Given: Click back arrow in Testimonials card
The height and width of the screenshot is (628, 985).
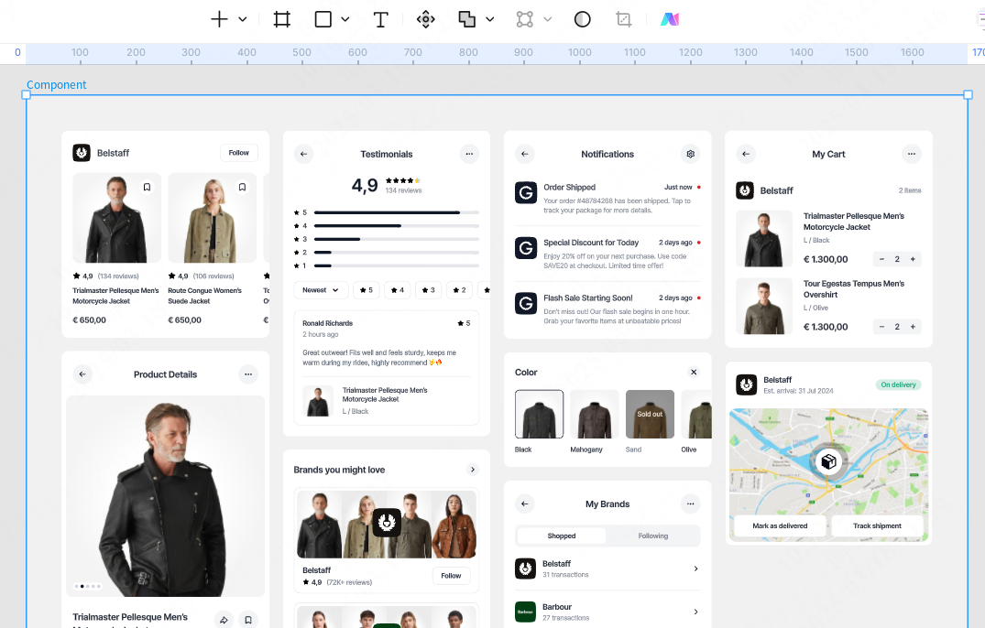Looking at the screenshot, I should (304, 154).
